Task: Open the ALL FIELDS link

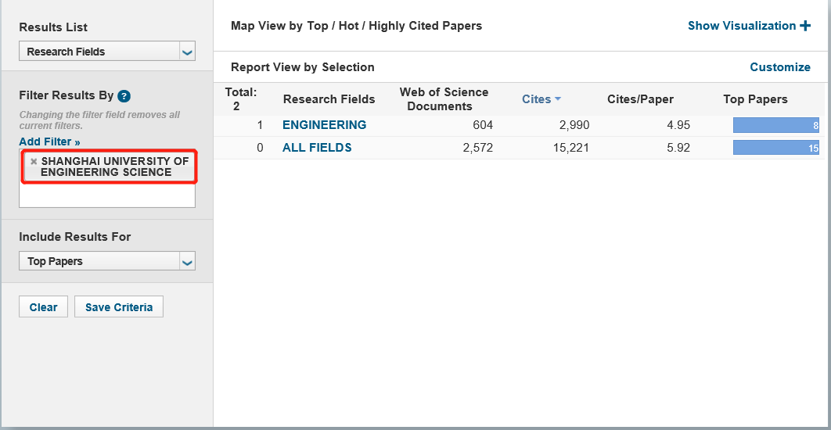Action: point(317,148)
